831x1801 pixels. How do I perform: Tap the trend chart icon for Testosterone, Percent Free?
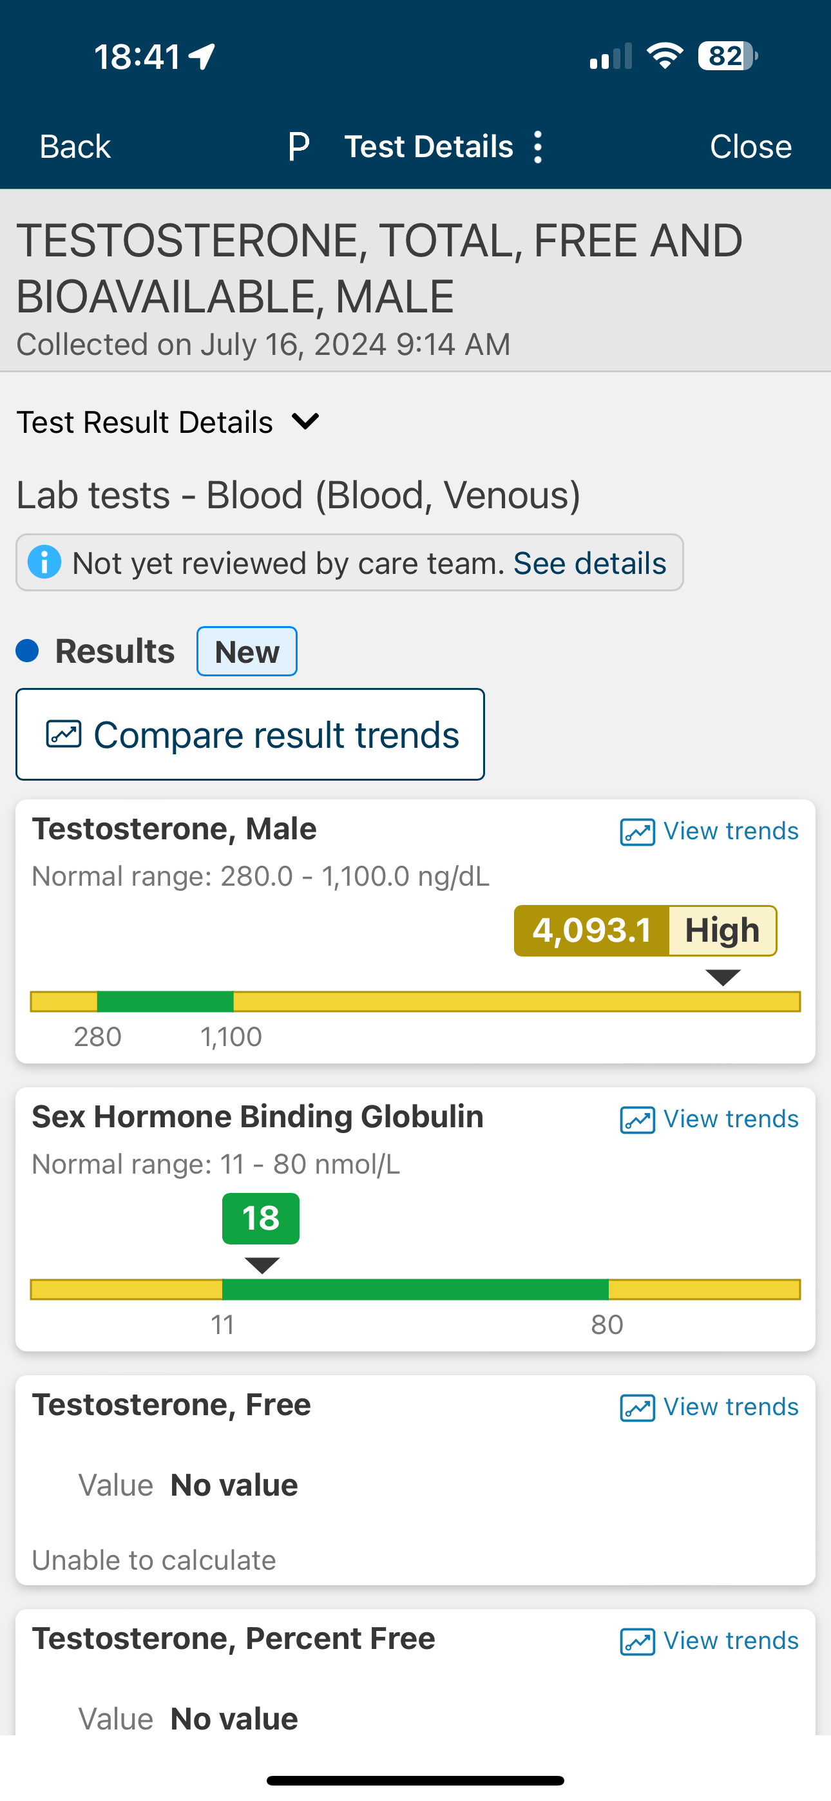tap(637, 1642)
